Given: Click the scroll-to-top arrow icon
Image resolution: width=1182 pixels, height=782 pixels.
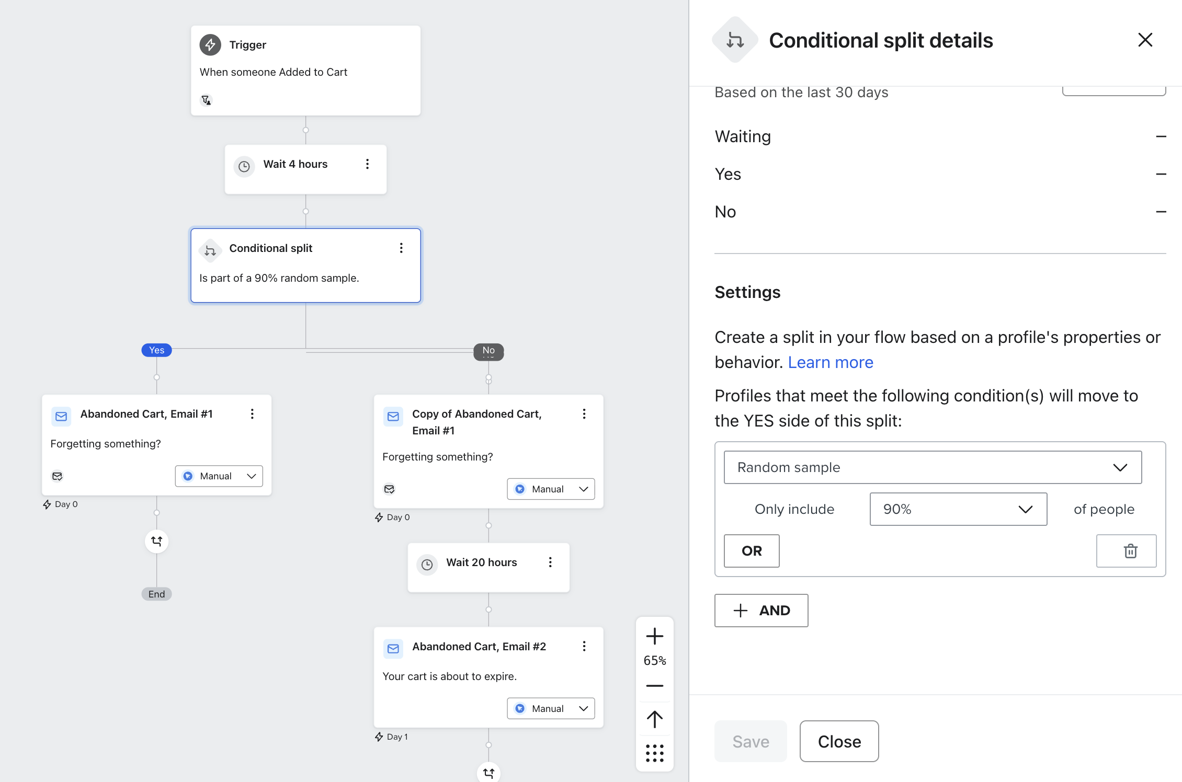Looking at the screenshot, I should pyautogui.click(x=654, y=719).
